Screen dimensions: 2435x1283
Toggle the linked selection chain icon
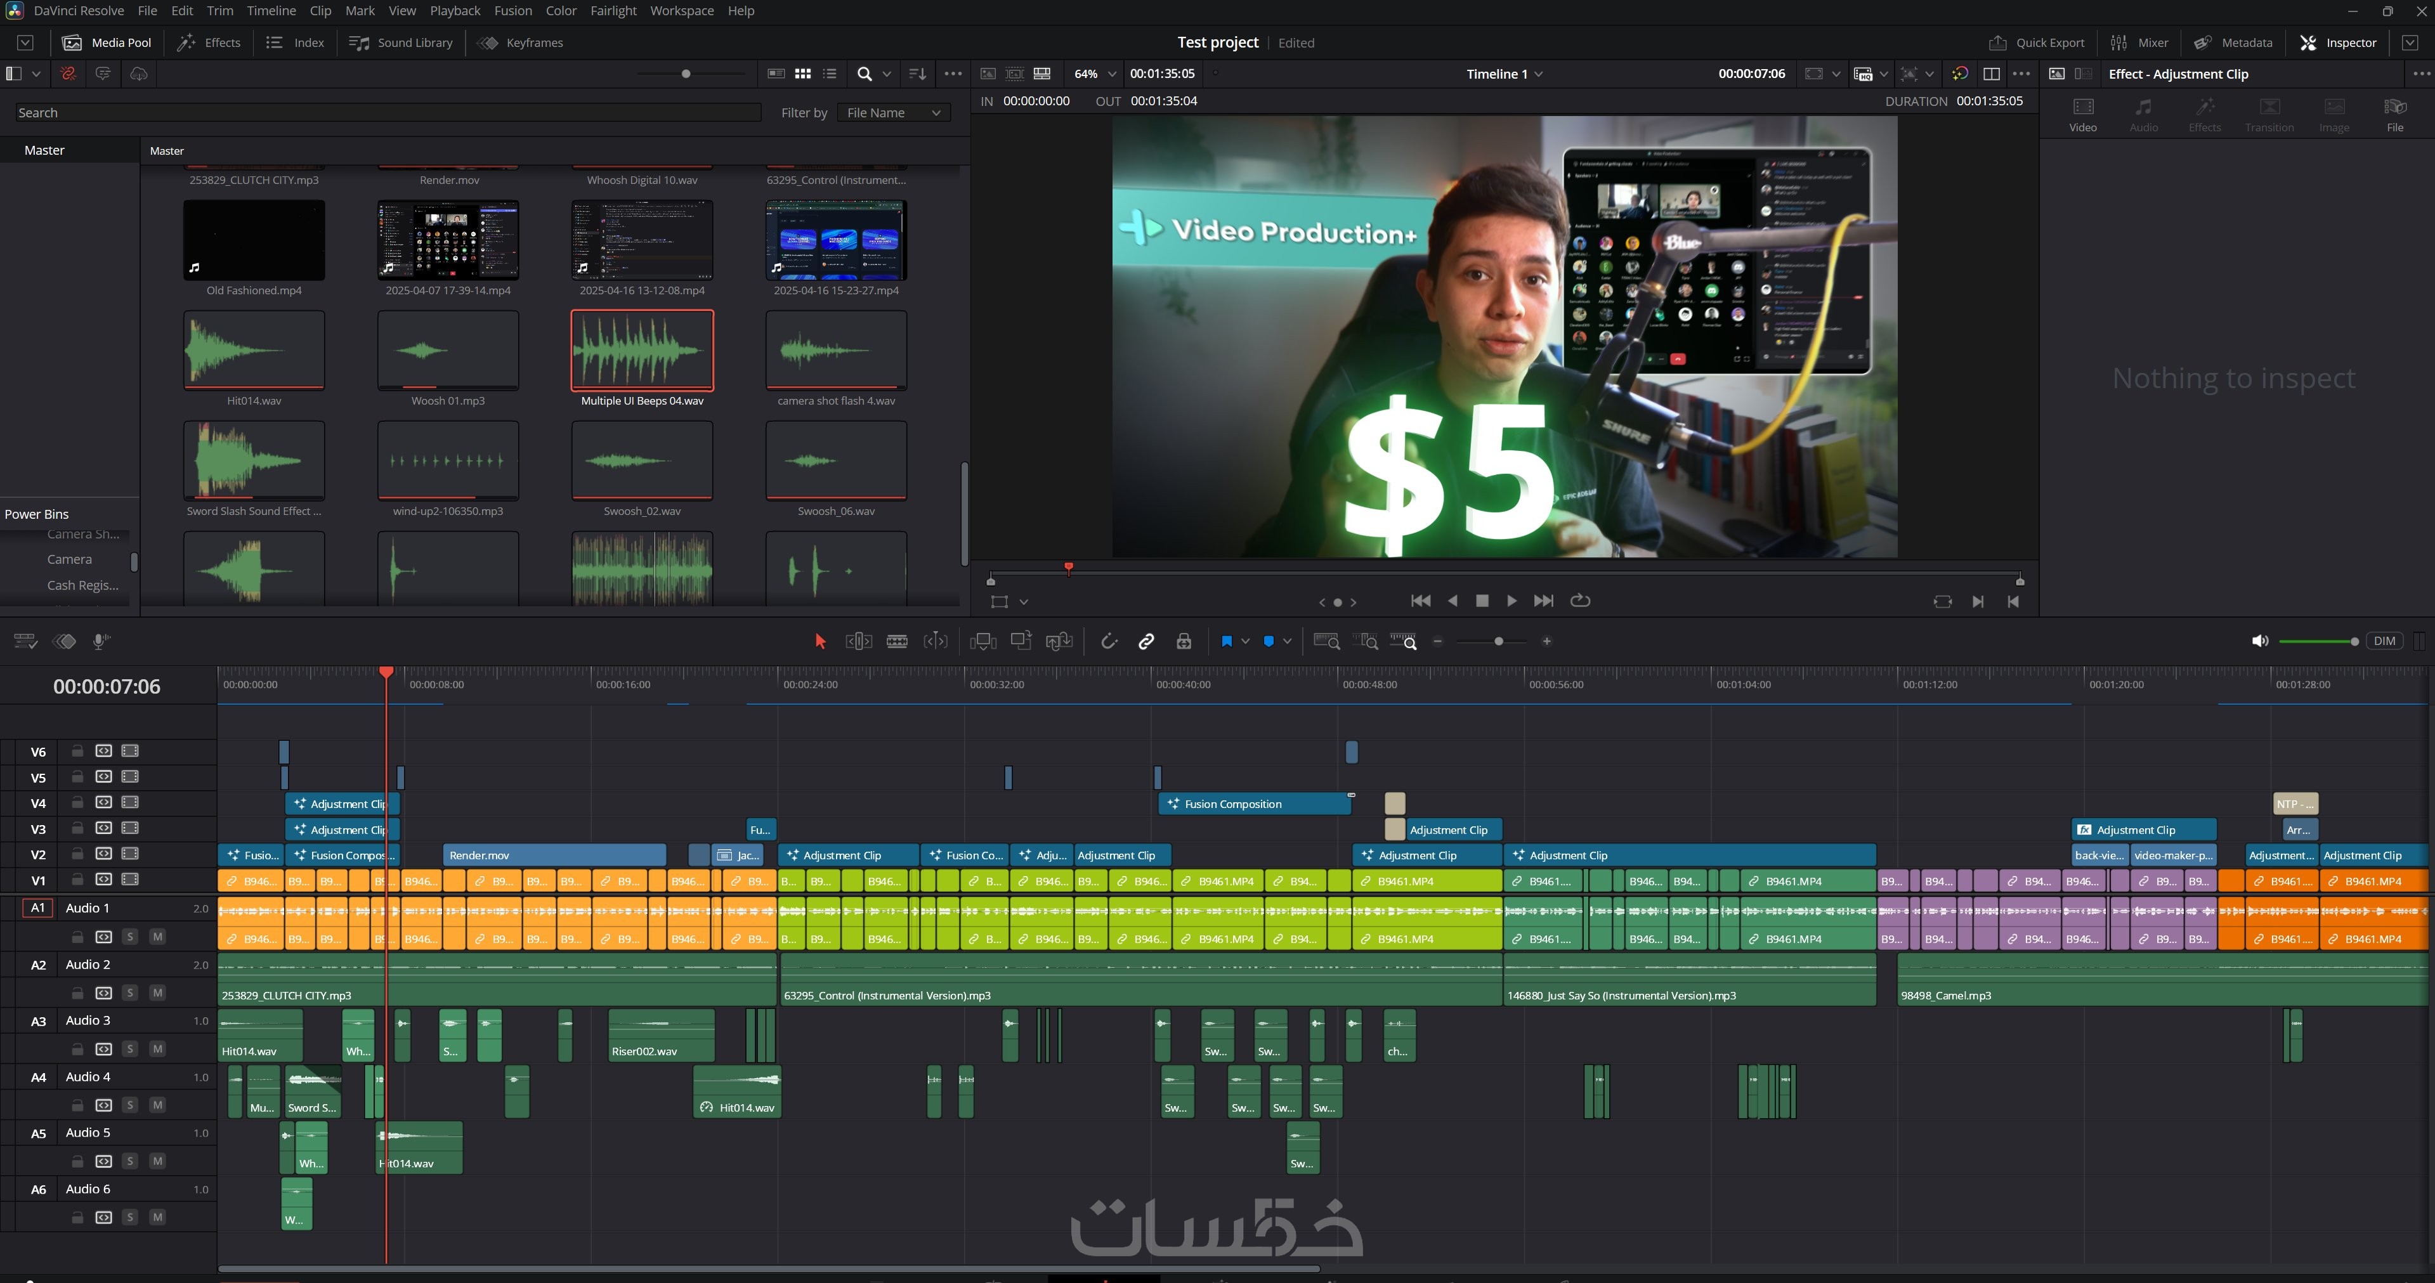1146,642
